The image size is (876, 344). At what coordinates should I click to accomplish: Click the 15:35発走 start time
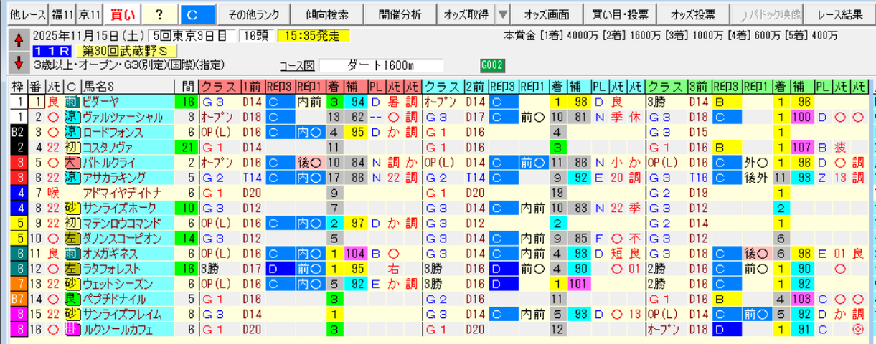pos(313,35)
